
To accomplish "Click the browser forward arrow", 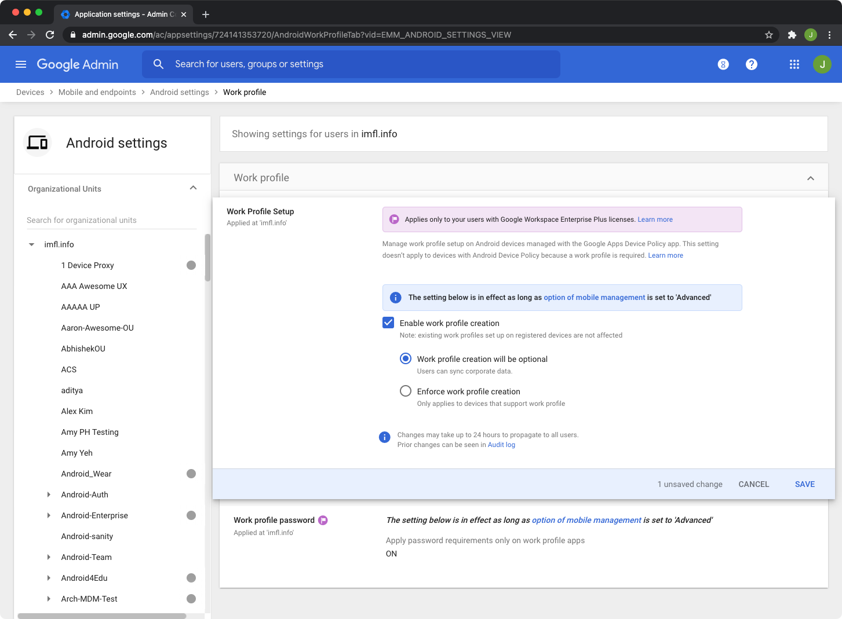I will [31, 35].
